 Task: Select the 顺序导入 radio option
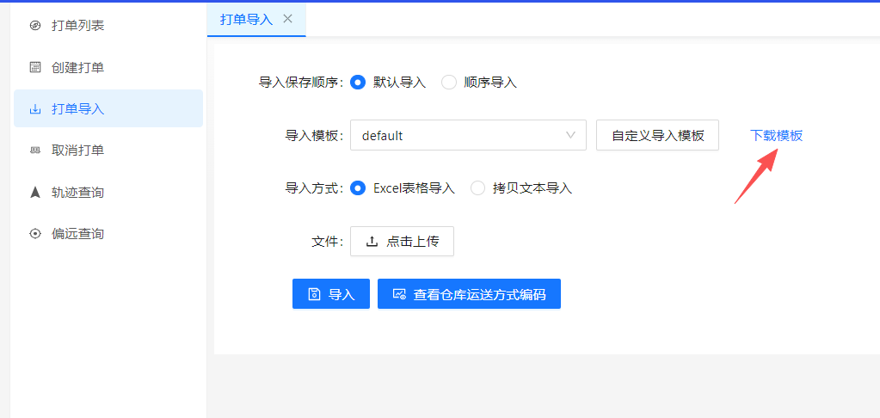[449, 83]
